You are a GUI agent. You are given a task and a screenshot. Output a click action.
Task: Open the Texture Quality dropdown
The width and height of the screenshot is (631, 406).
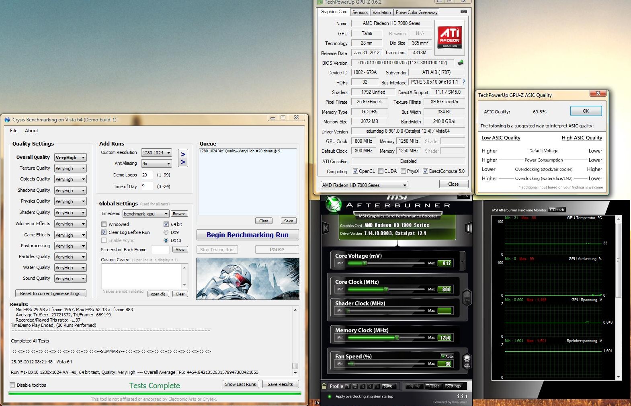click(70, 168)
